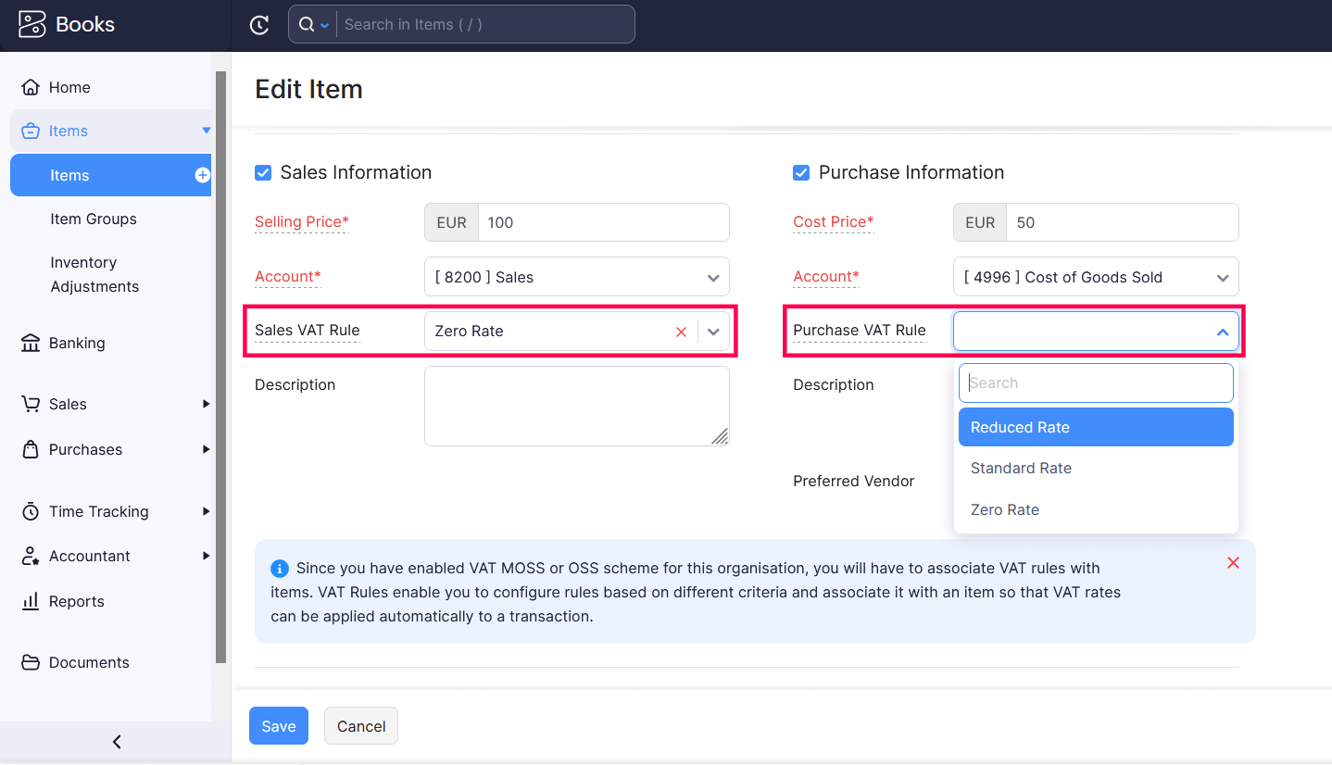1332x765 pixels.
Task: Open the Sales section icon
Action: [31, 404]
